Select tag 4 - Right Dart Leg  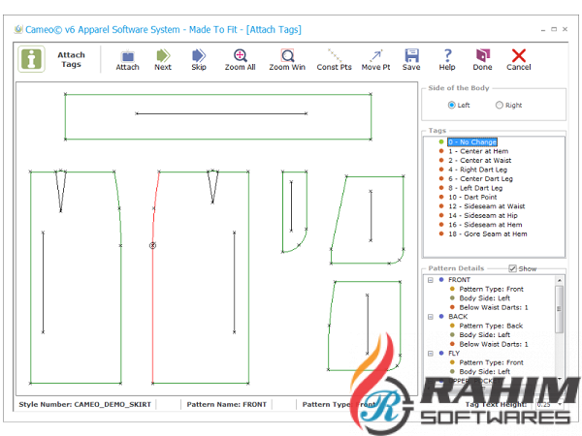click(477, 170)
